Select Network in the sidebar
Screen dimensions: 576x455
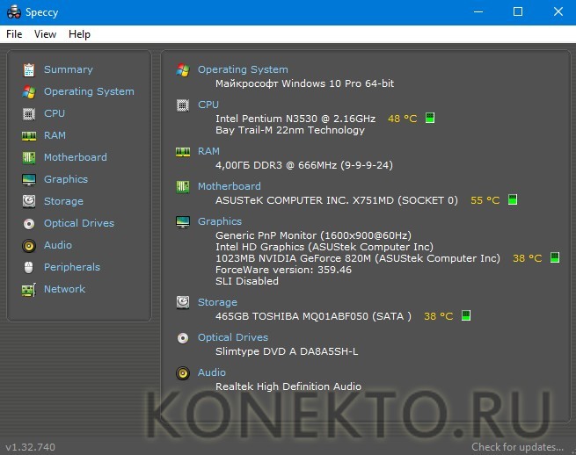[65, 290]
